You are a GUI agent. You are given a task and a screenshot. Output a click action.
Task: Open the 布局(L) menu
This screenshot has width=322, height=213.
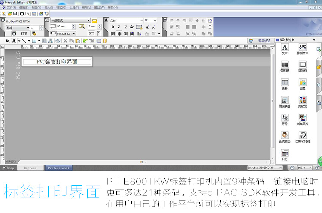click(86, 7)
